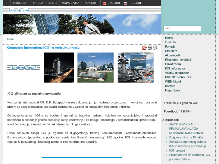Viewport: 219px width, 164px height.
Task: Open the PDF export icon
Action: click(x=144, y=48)
